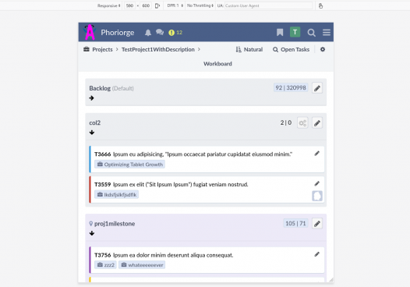Click the T3559 assignee avatar thumbnail
This screenshot has width=410, height=287.
[x=317, y=196]
